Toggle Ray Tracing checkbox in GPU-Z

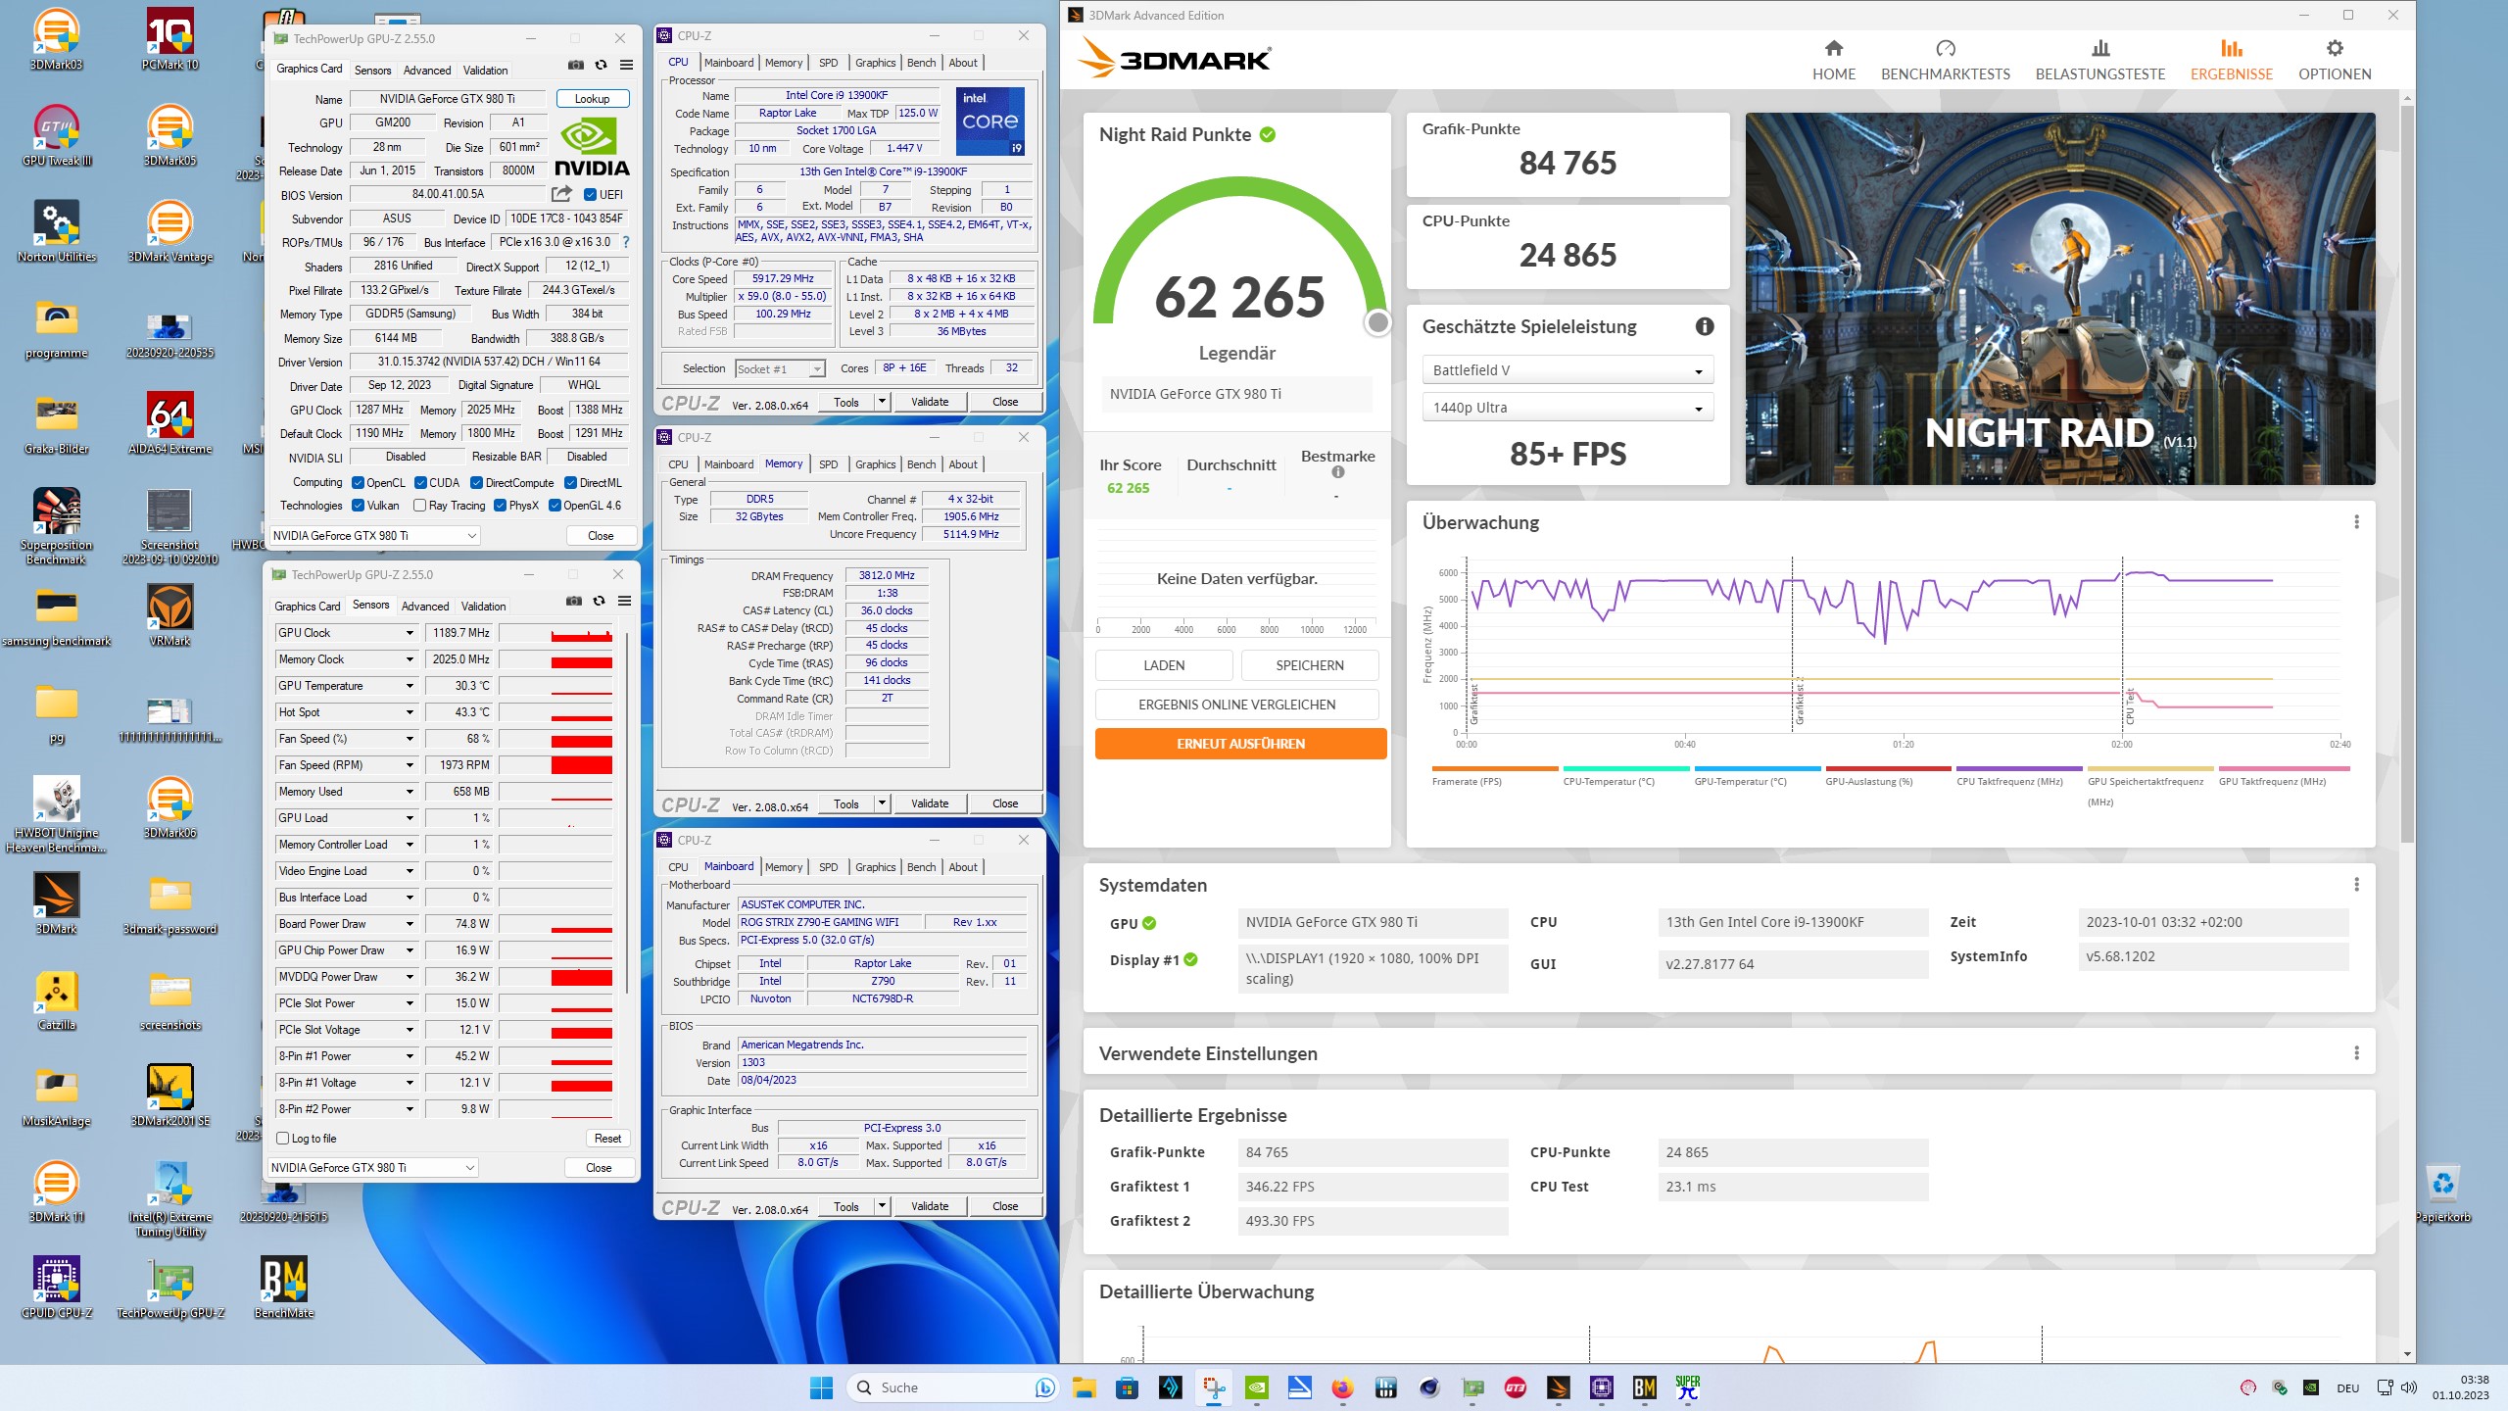(x=420, y=506)
